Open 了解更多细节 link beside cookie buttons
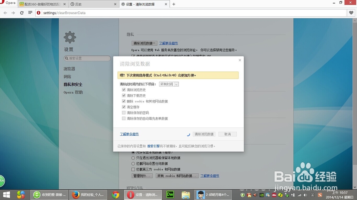Viewport: 357px width, 200px height. (x=210, y=176)
